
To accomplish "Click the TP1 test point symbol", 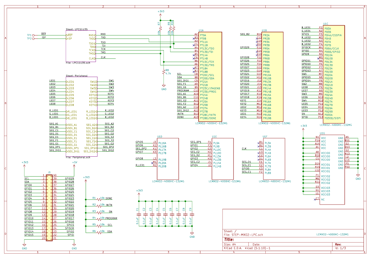I will [x=34, y=35].
